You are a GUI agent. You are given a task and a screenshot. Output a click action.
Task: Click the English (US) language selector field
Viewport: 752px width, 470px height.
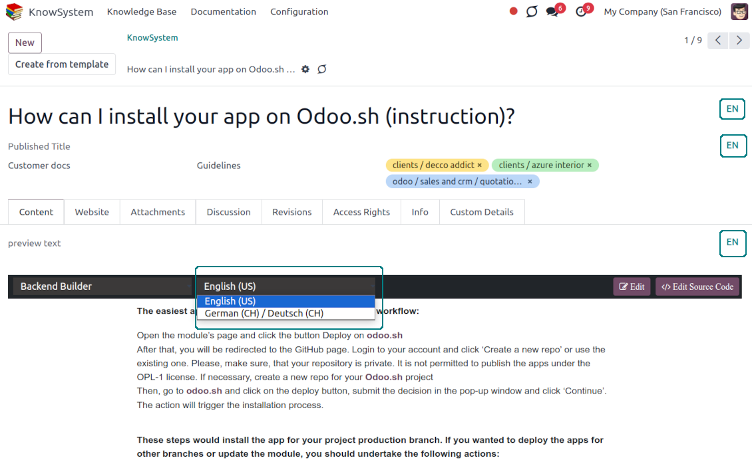286,287
